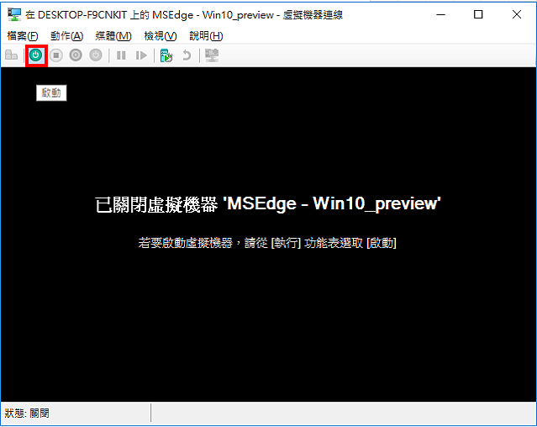Click the Enhanced Session toolbar icon
This screenshot has height=427, width=537.
pos(212,55)
